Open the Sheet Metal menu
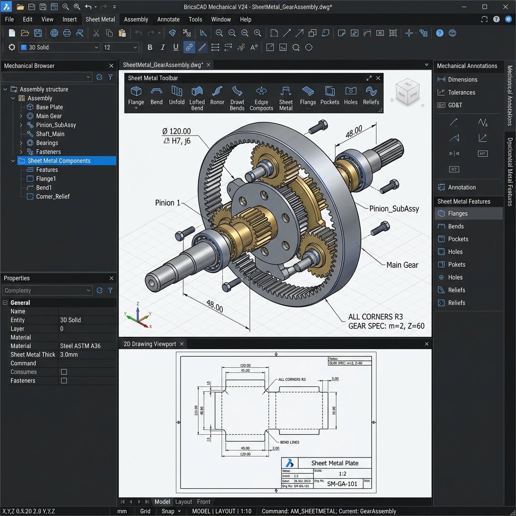Screen dimensions: 516x516 100,20
